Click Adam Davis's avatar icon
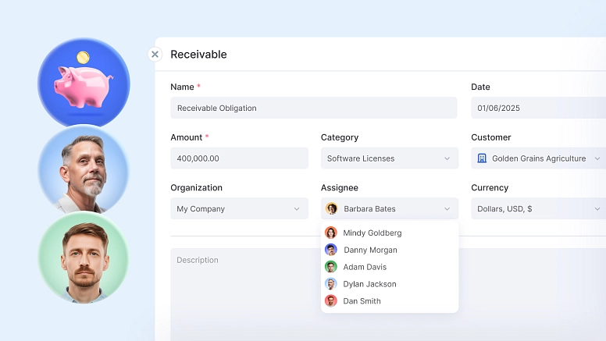The image size is (606, 341). point(331,267)
